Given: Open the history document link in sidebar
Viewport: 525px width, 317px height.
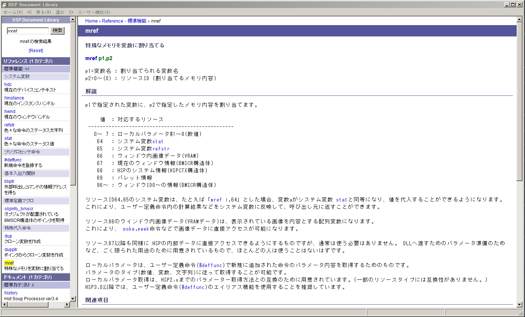Looking at the screenshot, I should [11, 293].
